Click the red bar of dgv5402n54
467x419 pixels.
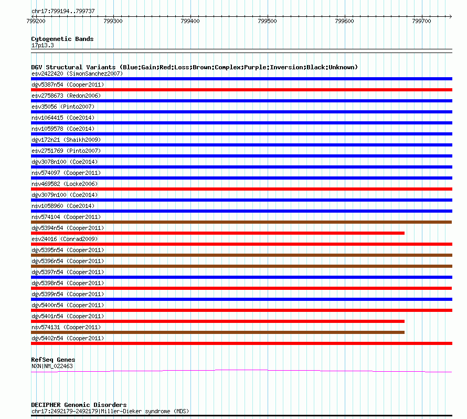point(241,343)
